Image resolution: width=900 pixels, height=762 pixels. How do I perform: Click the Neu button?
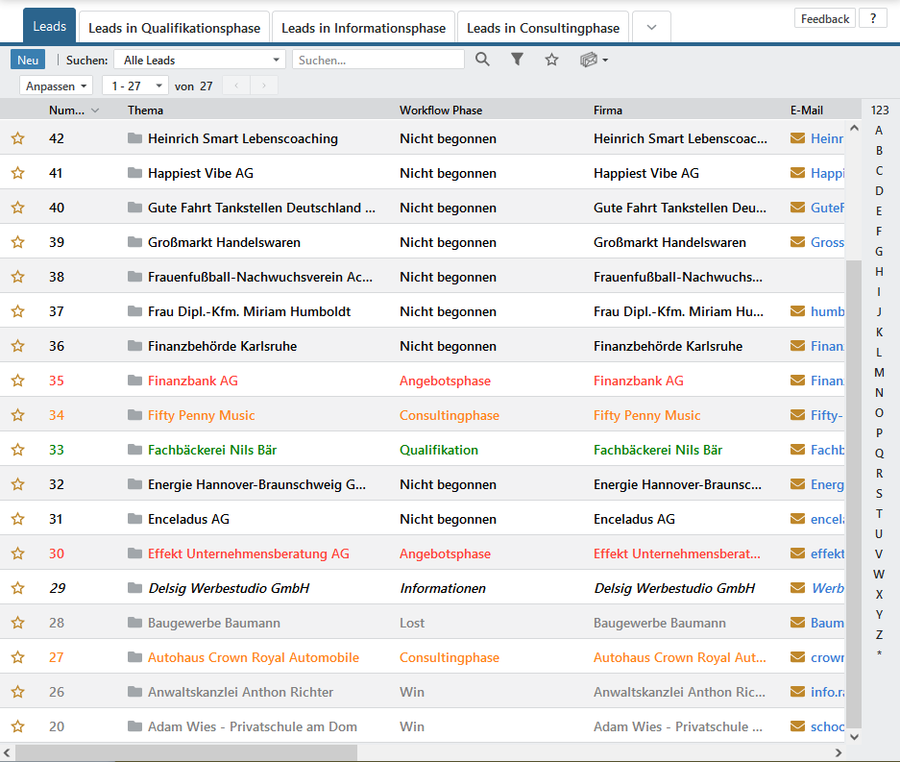(x=28, y=61)
